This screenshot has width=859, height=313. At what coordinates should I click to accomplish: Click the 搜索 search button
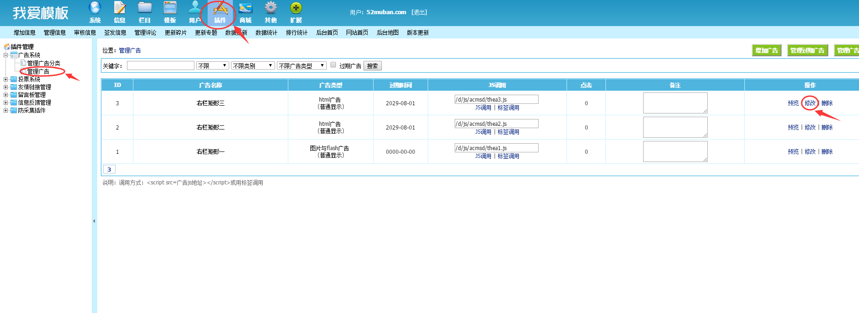373,66
